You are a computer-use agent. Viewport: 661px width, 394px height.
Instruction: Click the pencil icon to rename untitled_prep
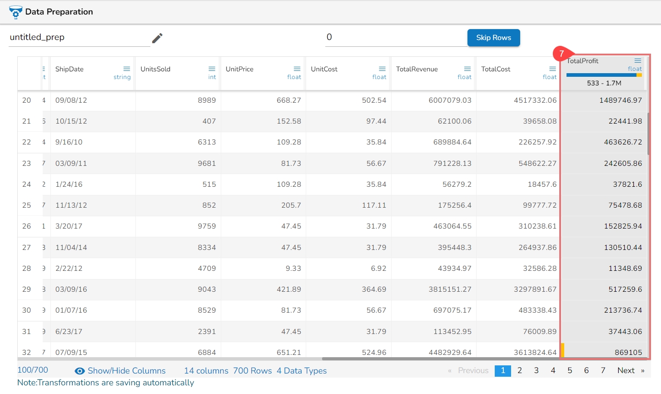click(x=157, y=38)
